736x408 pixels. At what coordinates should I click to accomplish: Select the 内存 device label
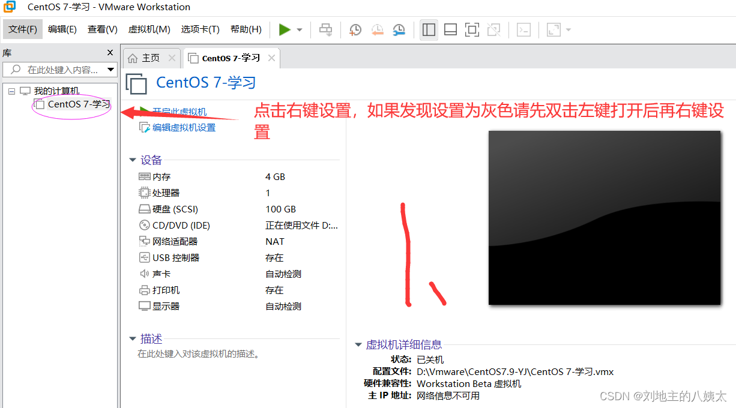click(161, 176)
